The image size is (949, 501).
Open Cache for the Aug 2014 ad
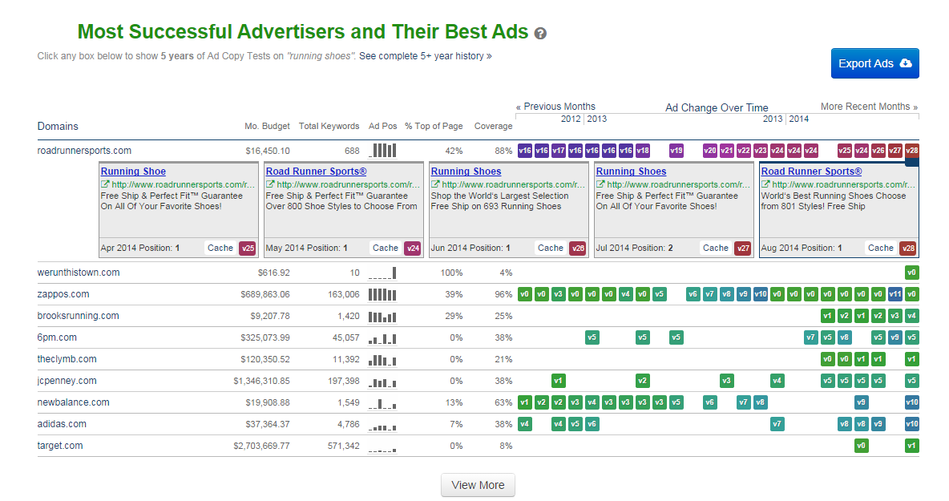880,248
